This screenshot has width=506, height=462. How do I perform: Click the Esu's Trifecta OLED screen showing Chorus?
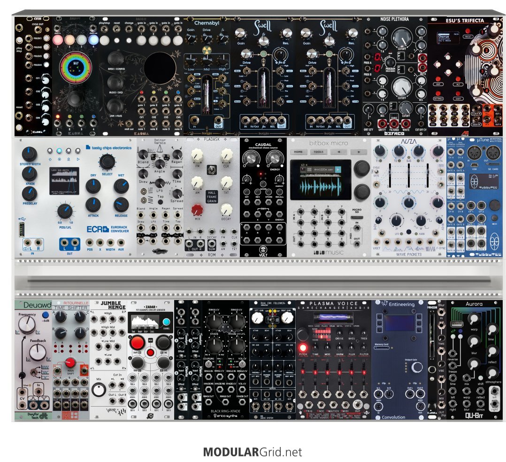448,38
